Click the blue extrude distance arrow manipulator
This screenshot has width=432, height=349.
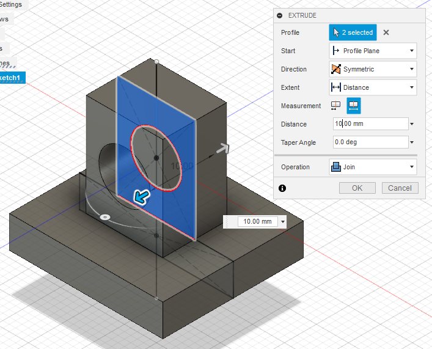pos(142,197)
